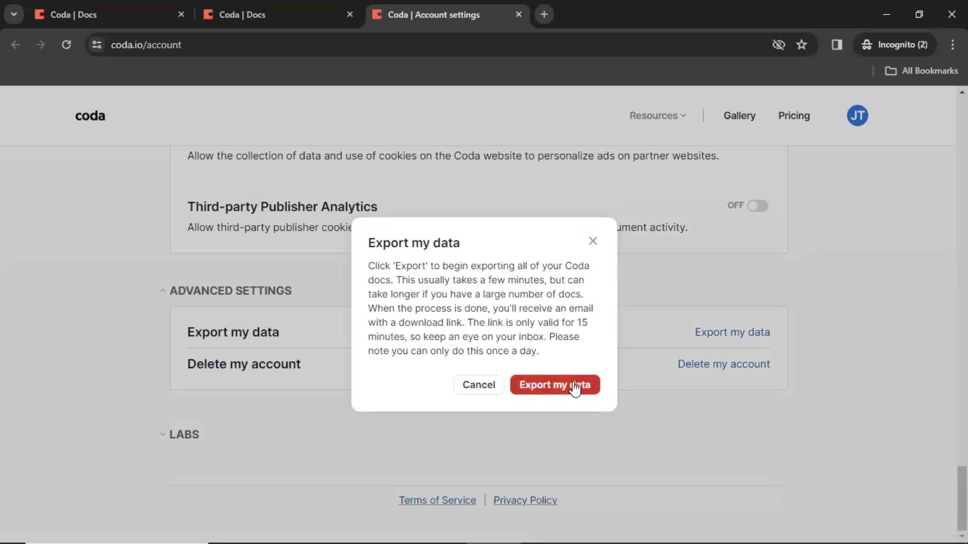
Task: Click Export my data button
Action: [x=556, y=385]
